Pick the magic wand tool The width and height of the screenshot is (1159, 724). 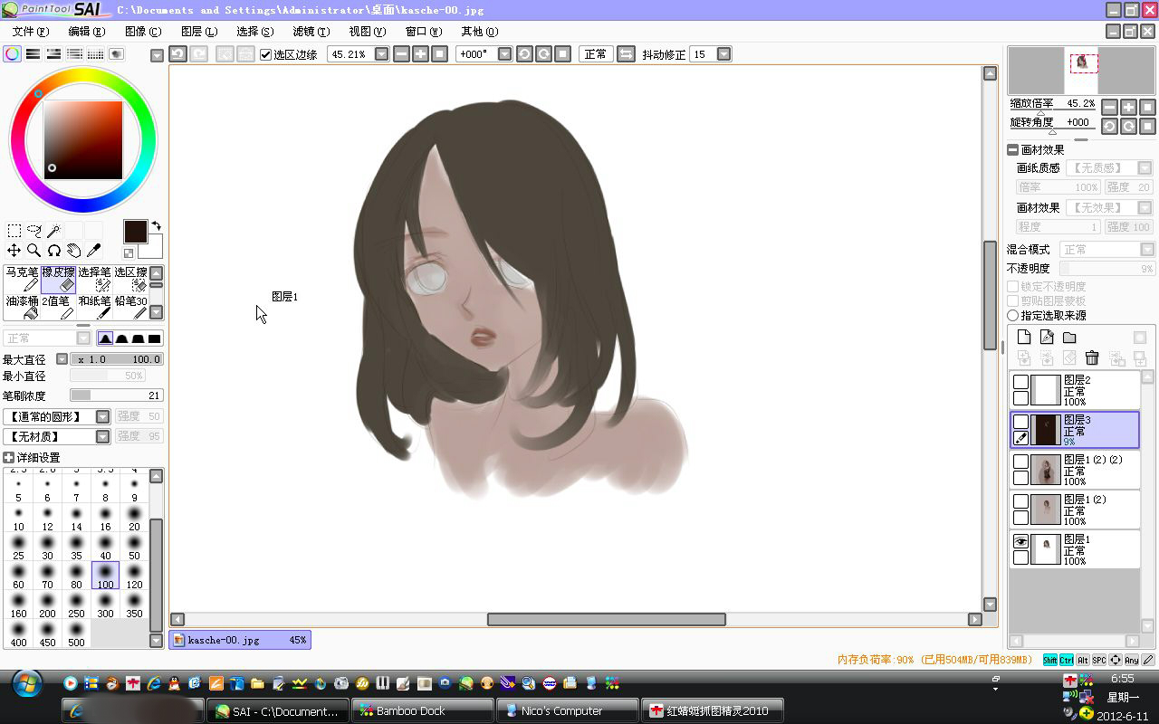(x=54, y=231)
